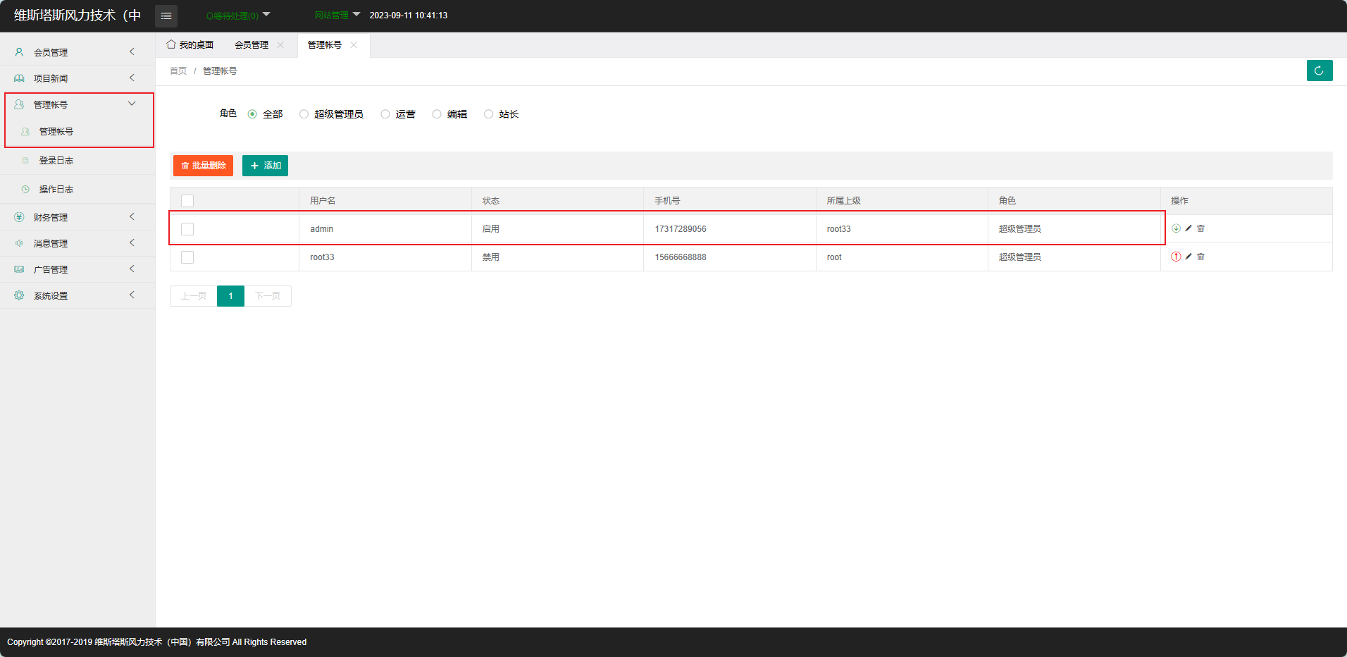
Task: Select the 超级管理员 role radio button
Action: click(x=304, y=114)
